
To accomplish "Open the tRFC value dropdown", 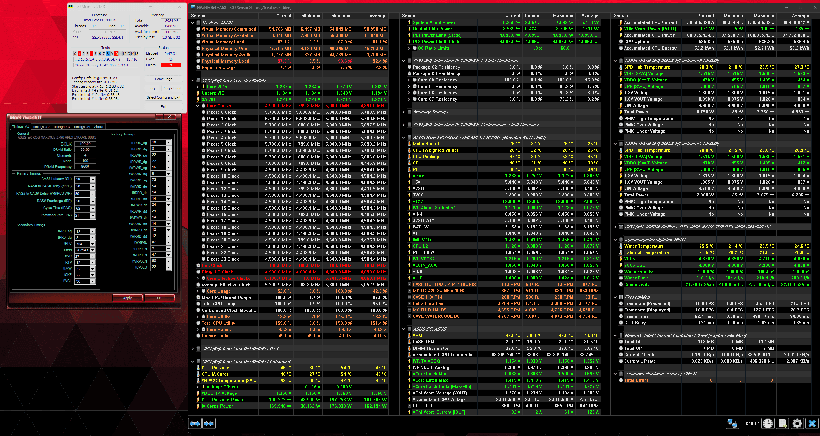I will click(93, 244).
